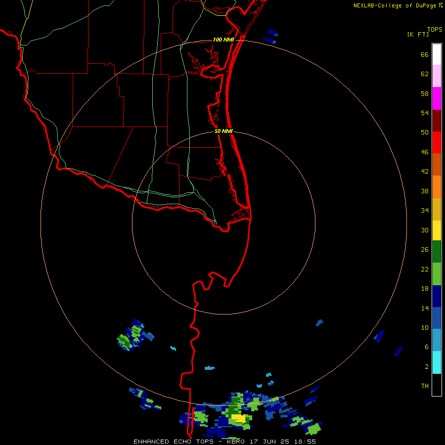Click the navy blue legend swatch
The height and width of the screenshot is (445, 445).
[x=437, y=296]
